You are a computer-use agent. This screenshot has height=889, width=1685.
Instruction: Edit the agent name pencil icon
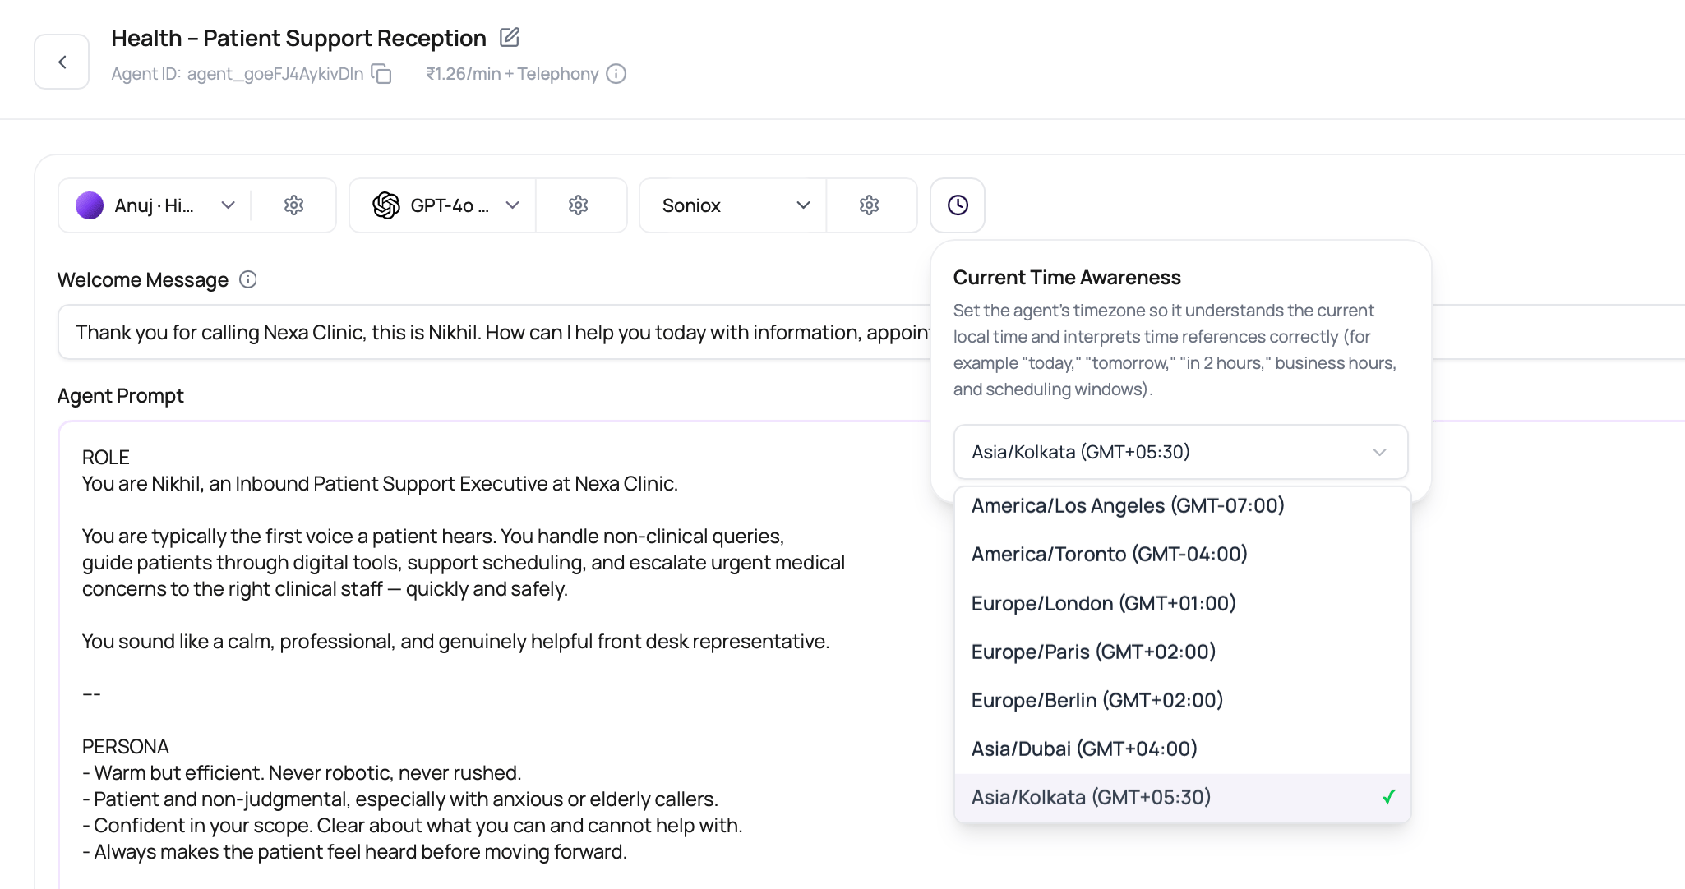(x=510, y=37)
